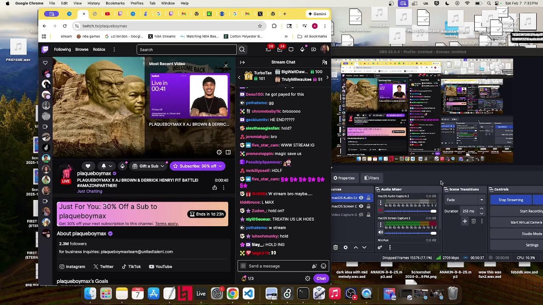Toggle lock on macOS Screen Capture source

point(368,206)
